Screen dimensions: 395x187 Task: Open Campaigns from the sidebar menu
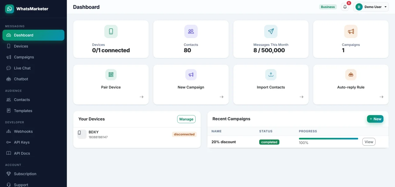pos(33,57)
